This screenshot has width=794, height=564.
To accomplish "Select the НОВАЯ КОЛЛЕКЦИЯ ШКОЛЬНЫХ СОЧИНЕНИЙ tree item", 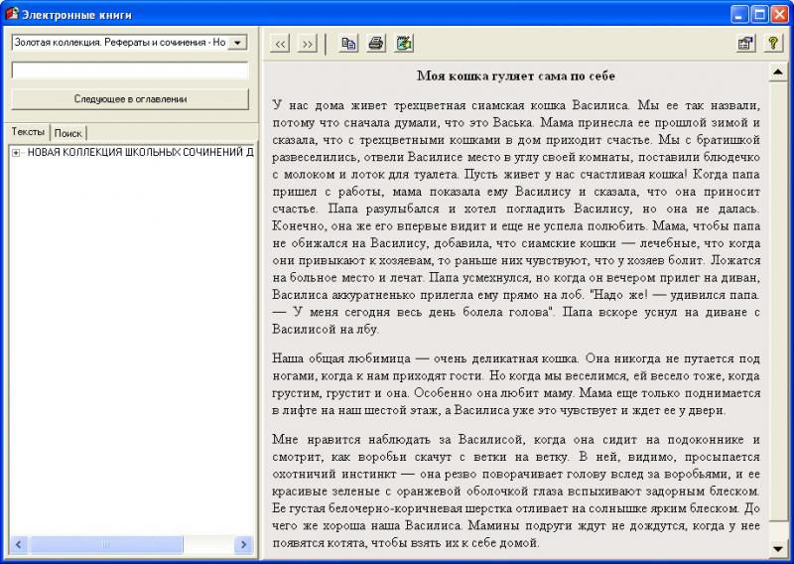I will (x=139, y=153).
